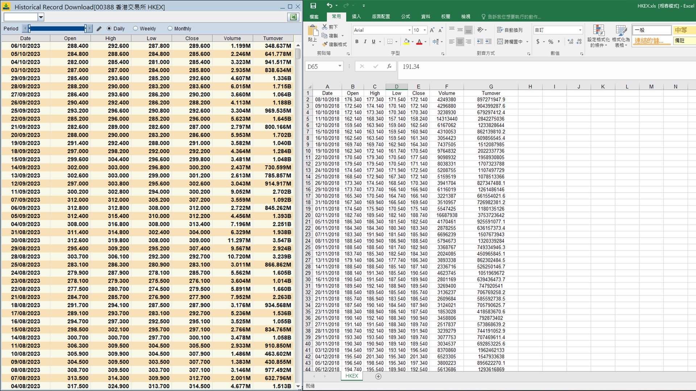Switch to the 公式 ribbon tab
The image size is (696, 391).
point(405,17)
